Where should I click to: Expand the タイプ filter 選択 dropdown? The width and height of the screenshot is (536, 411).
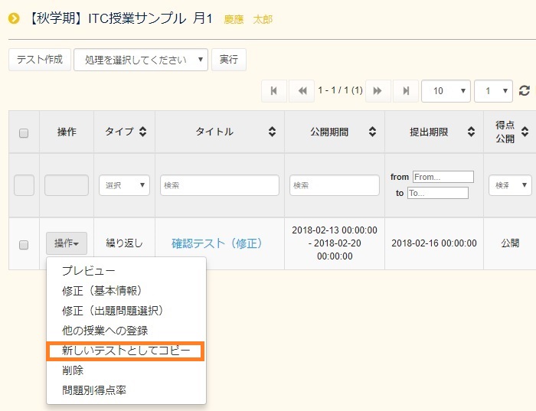tap(124, 185)
